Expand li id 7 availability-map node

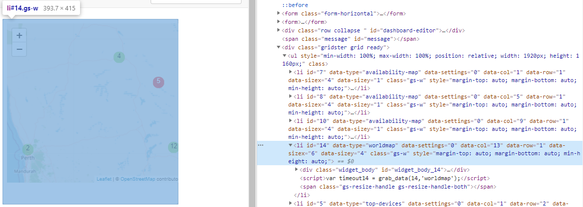pyautogui.click(x=290, y=72)
